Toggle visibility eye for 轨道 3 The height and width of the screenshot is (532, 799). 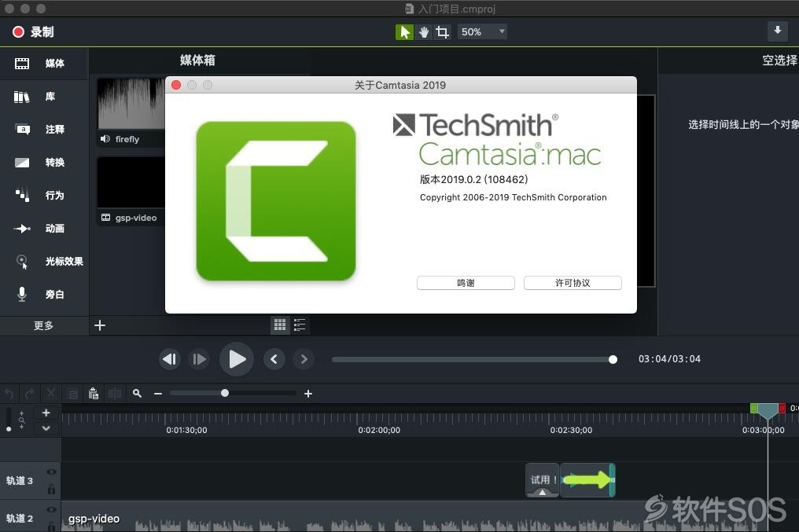51,472
